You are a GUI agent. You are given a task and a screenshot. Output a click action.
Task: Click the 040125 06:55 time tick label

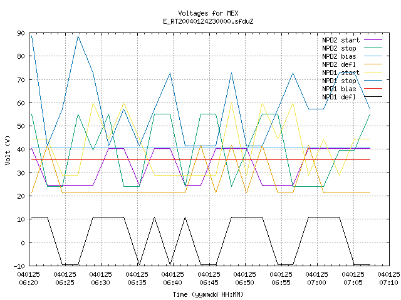click(281, 279)
